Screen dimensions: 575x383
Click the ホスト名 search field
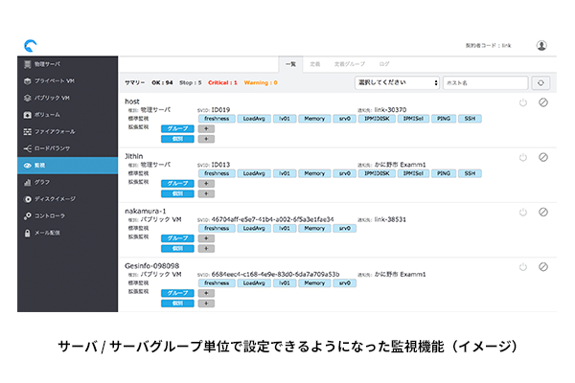[486, 83]
